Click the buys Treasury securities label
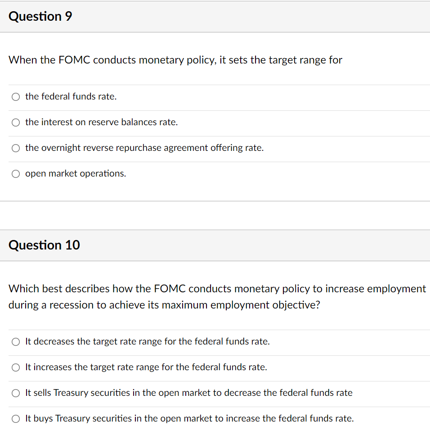This screenshot has width=430, height=440. click(x=189, y=418)
